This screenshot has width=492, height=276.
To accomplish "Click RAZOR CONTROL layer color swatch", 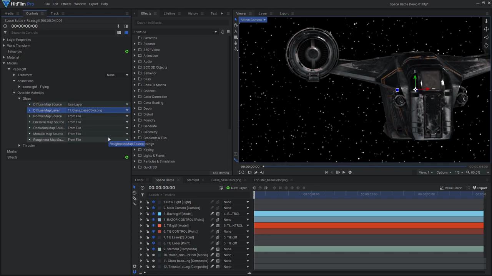I will tap(160, 220).
